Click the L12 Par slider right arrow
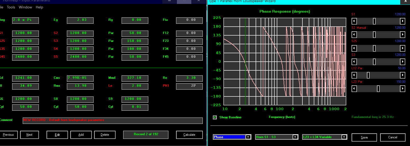Screen dimensions: 410x146 point(403,75)
